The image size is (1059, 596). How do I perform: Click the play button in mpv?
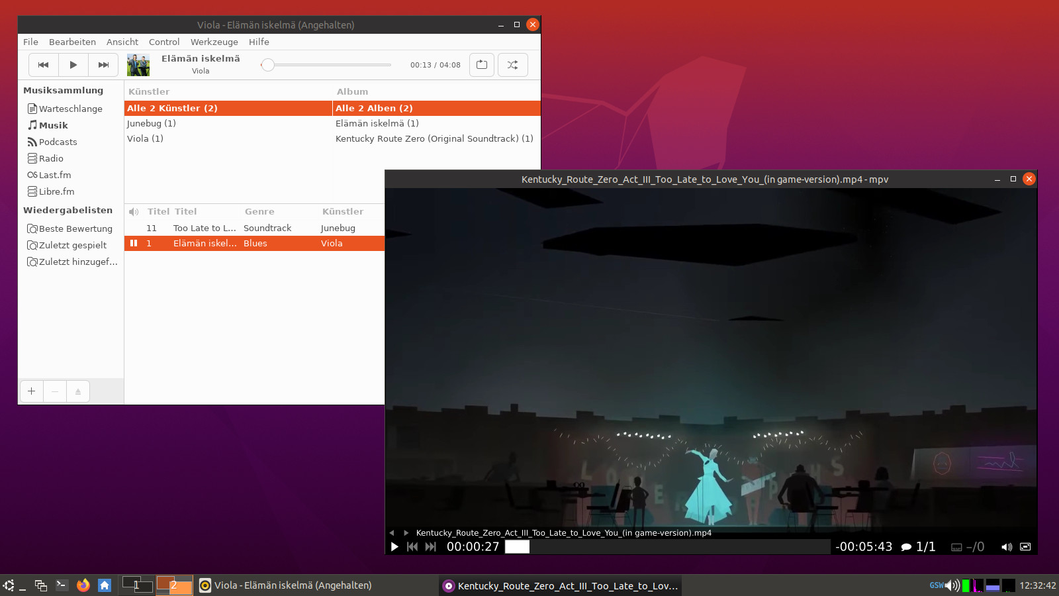pos(394,547)
